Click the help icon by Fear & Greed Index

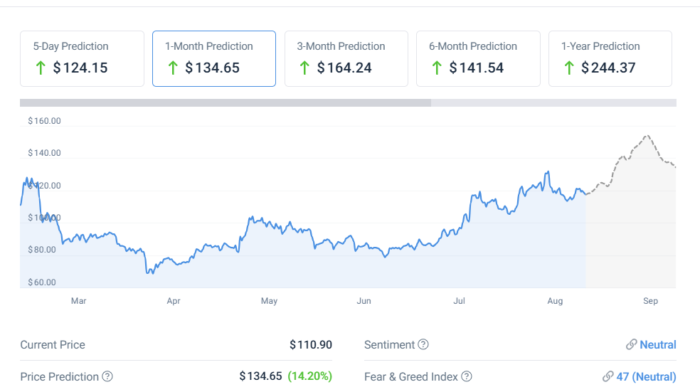(x=467, y=376)
